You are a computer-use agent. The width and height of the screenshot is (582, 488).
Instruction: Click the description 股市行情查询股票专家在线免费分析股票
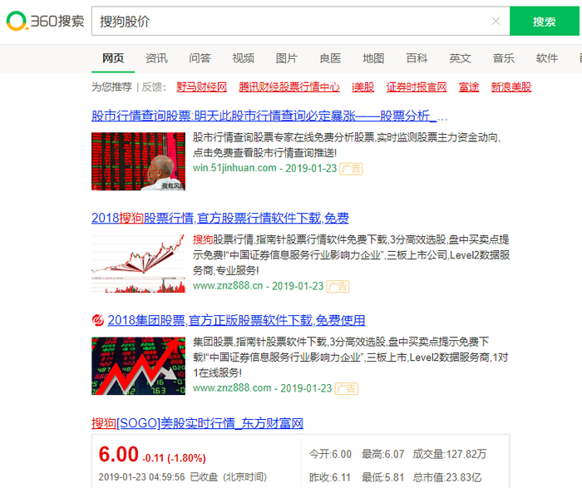tap(347, 145)
